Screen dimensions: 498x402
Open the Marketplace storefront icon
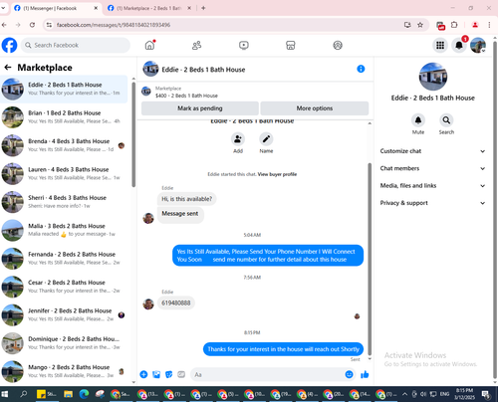click(291, 45)
